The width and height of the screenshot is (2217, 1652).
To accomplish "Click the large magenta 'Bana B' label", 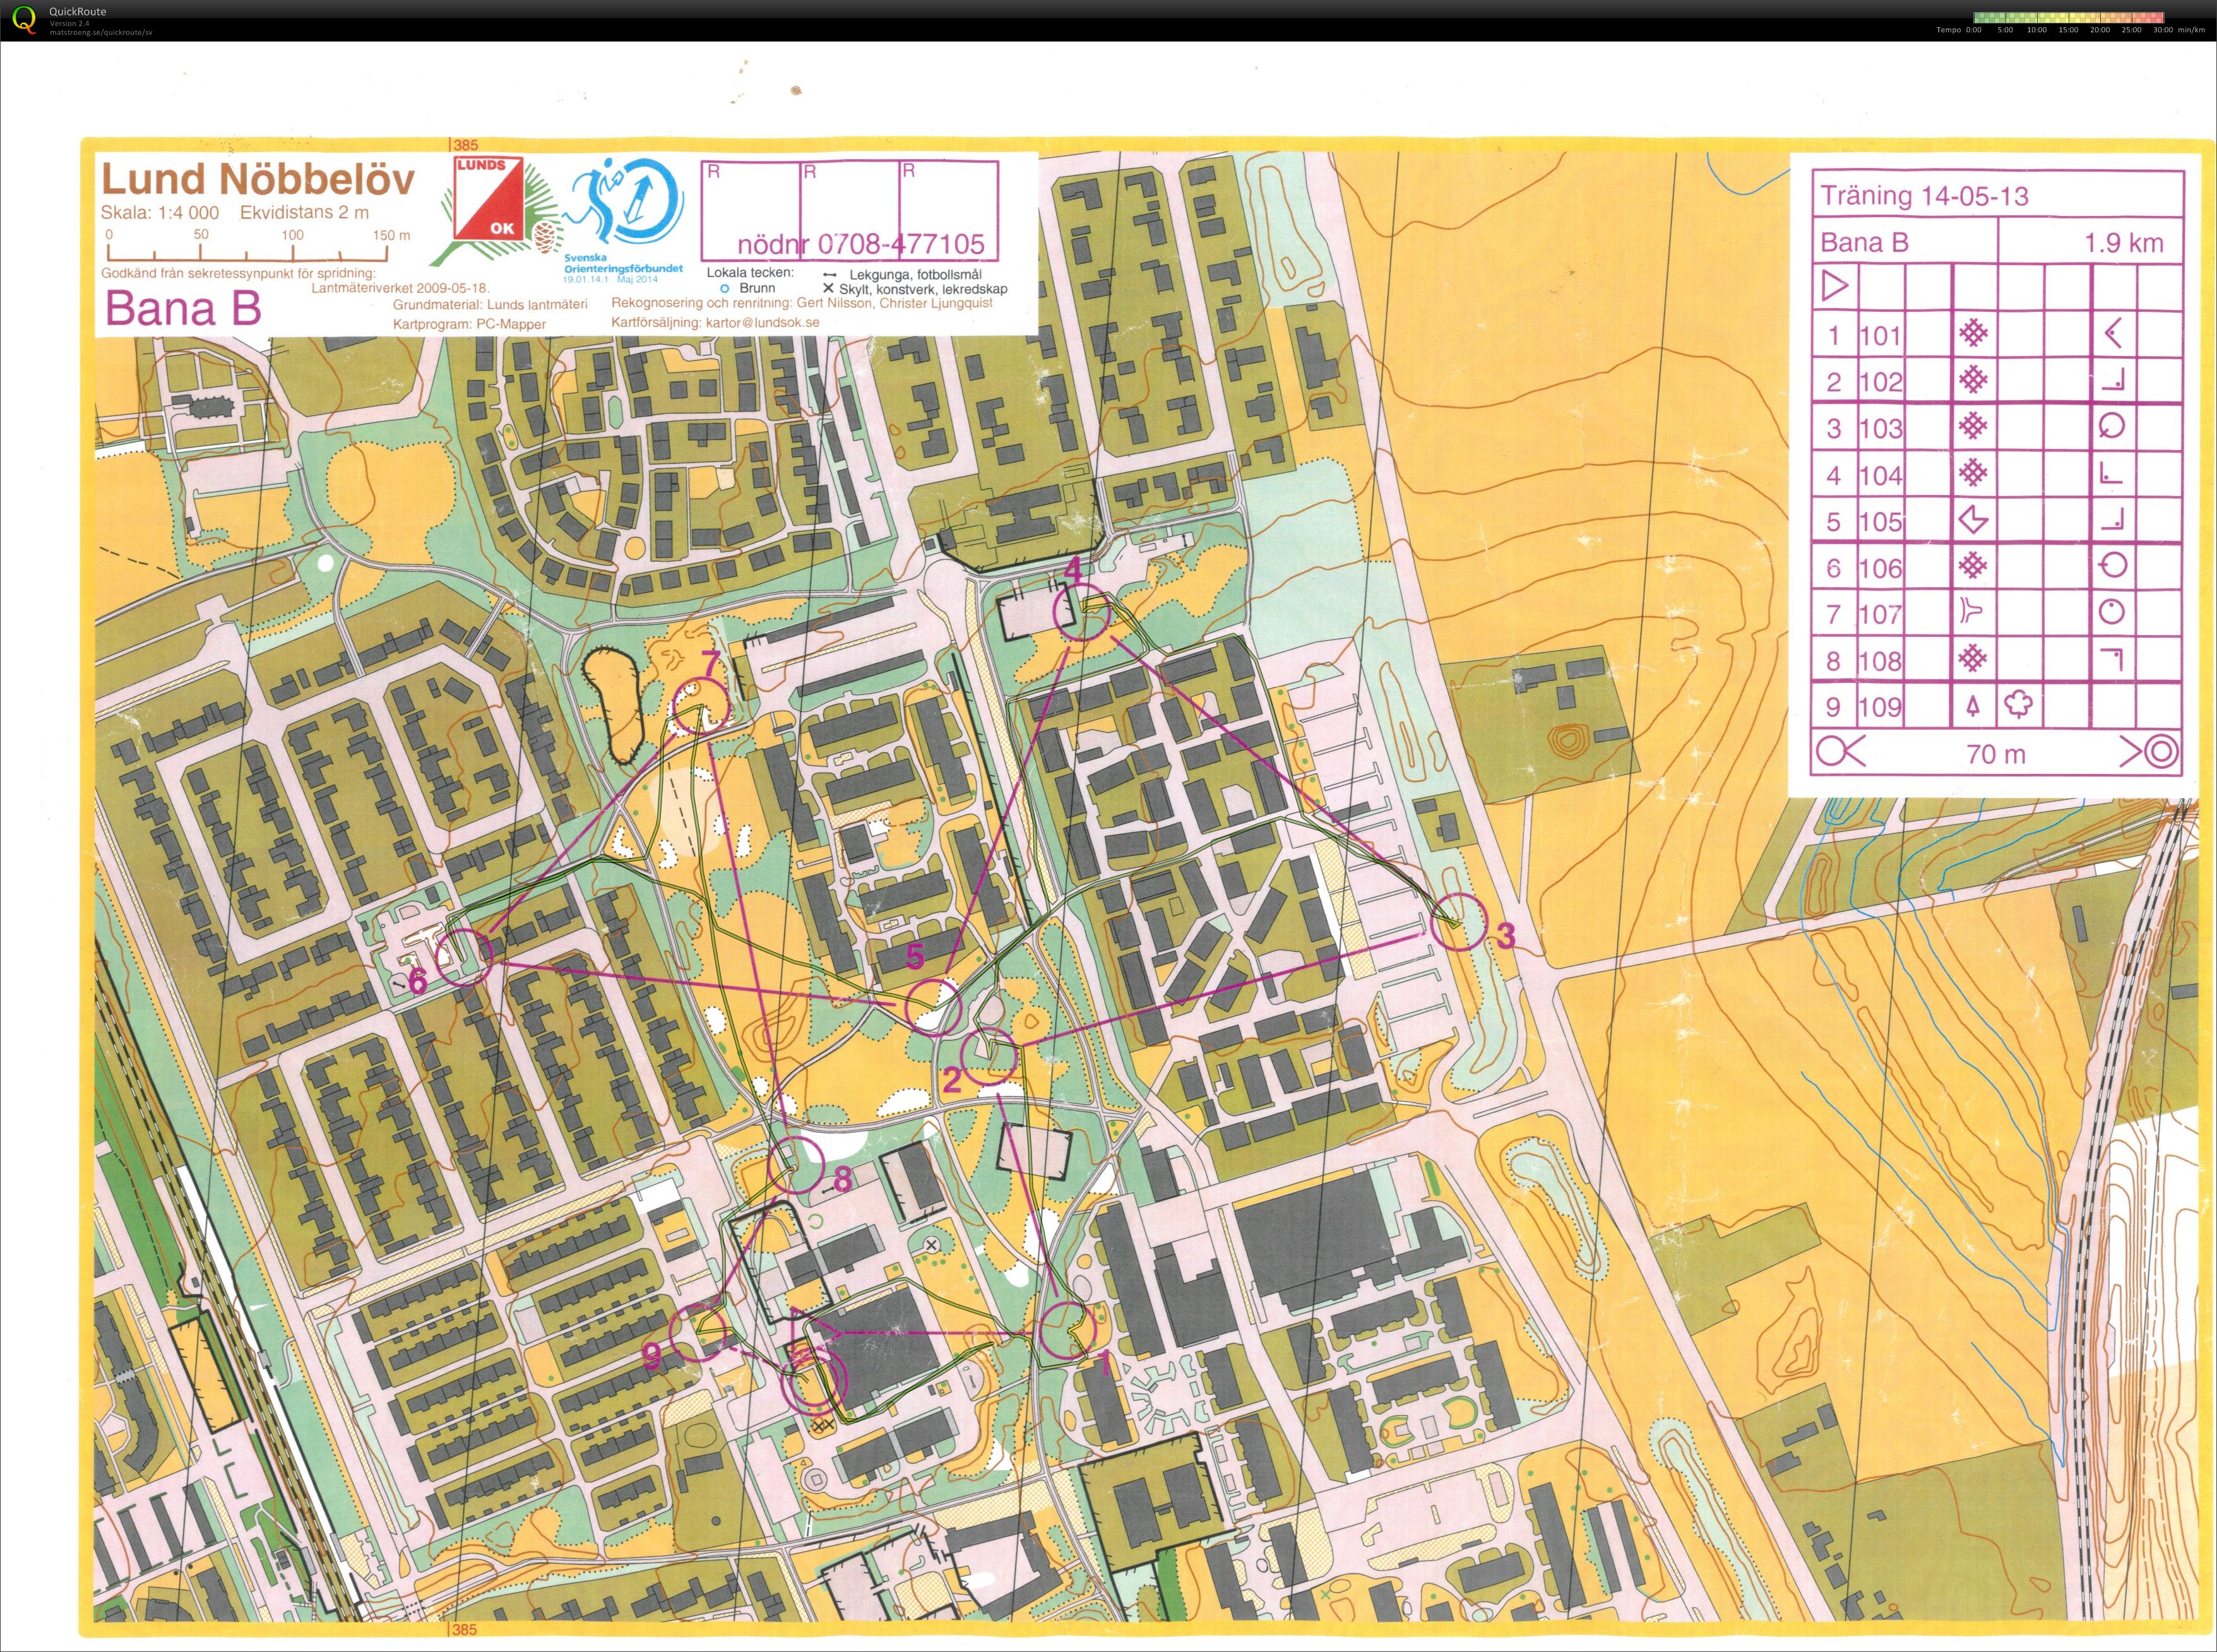I will point(183,308).
